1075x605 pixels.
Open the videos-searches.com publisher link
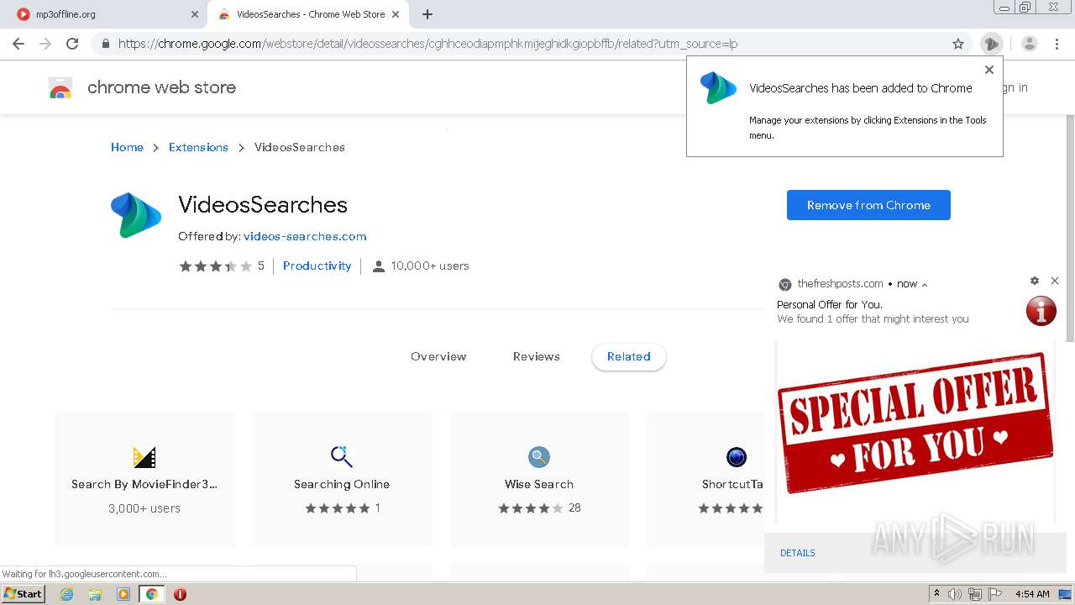click(305, 236)
